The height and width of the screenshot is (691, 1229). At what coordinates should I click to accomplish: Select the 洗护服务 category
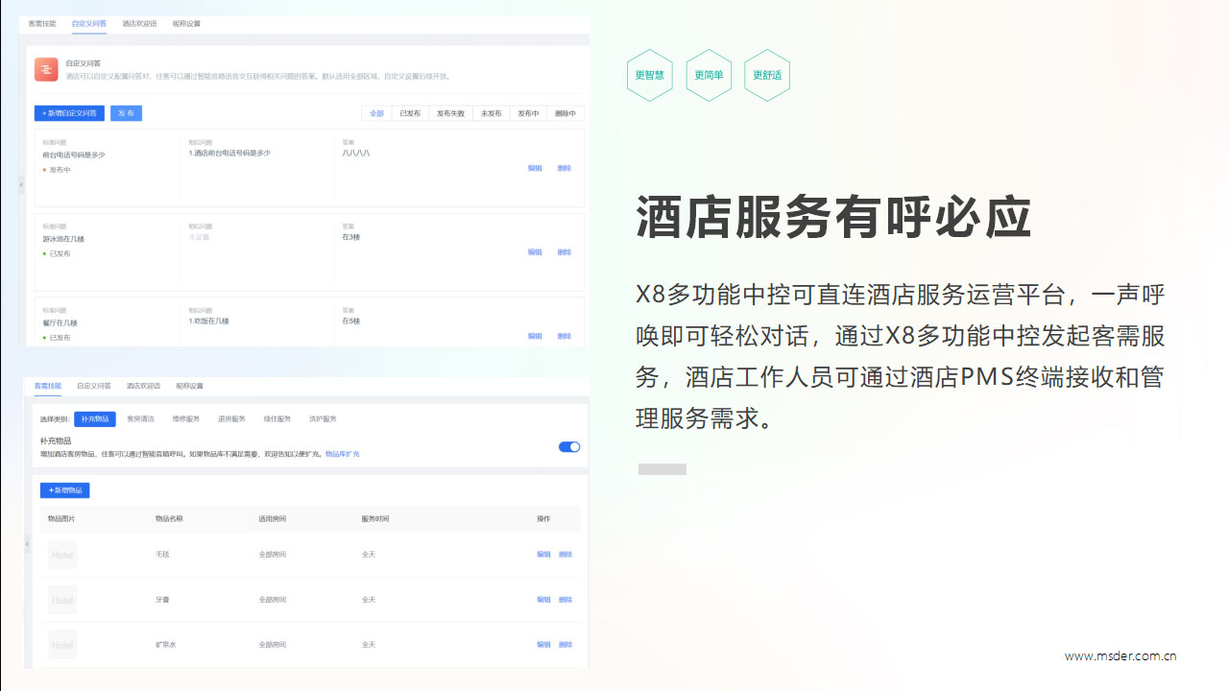click(x=323, y=419)
